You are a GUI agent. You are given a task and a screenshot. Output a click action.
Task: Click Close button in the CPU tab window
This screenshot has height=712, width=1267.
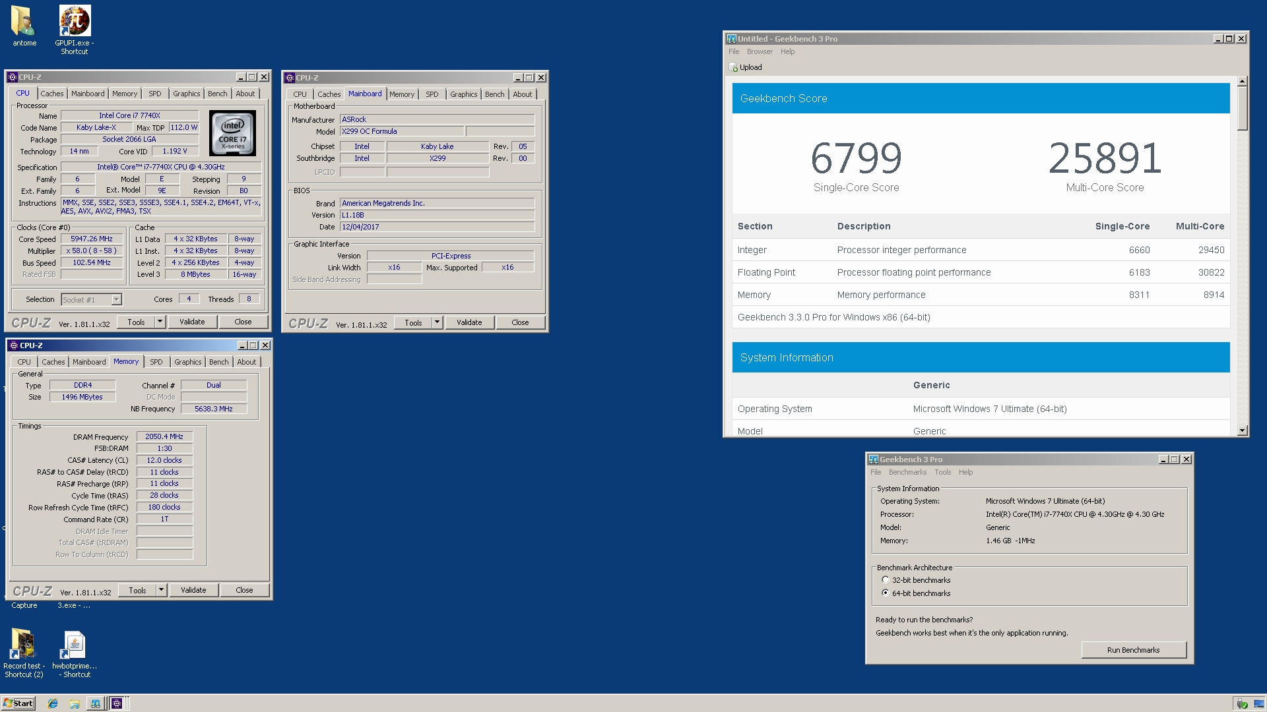coord(243,322)
